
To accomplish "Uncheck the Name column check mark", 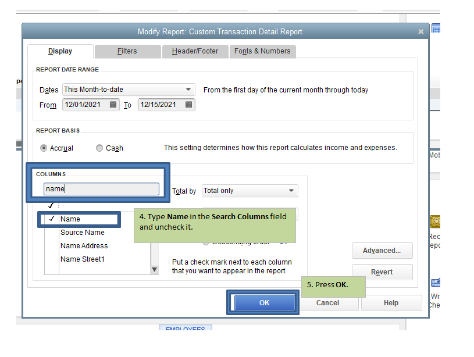I will tap(52, 219).
